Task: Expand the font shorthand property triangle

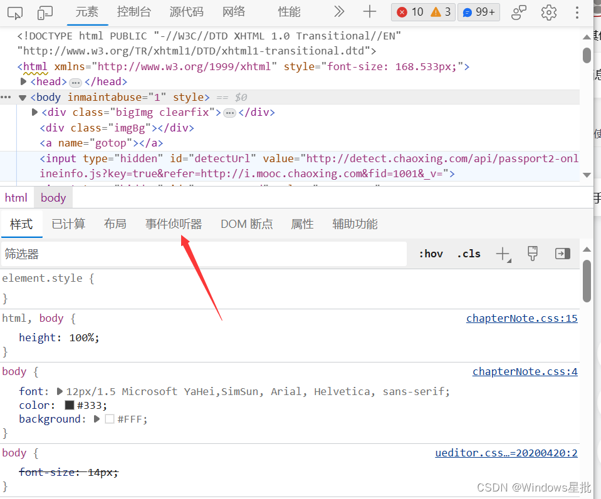Action: [60, 391]
